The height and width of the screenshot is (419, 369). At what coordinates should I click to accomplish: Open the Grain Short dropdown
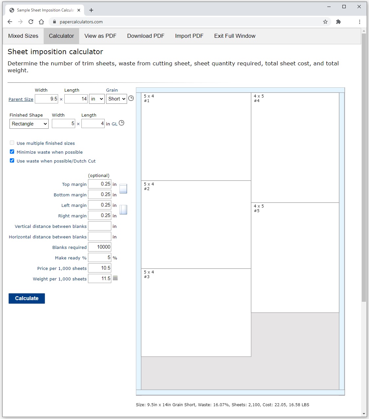tap(117, 99)
